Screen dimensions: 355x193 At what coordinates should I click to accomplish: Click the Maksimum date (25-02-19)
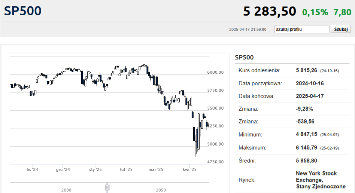(x=330, y=148)
